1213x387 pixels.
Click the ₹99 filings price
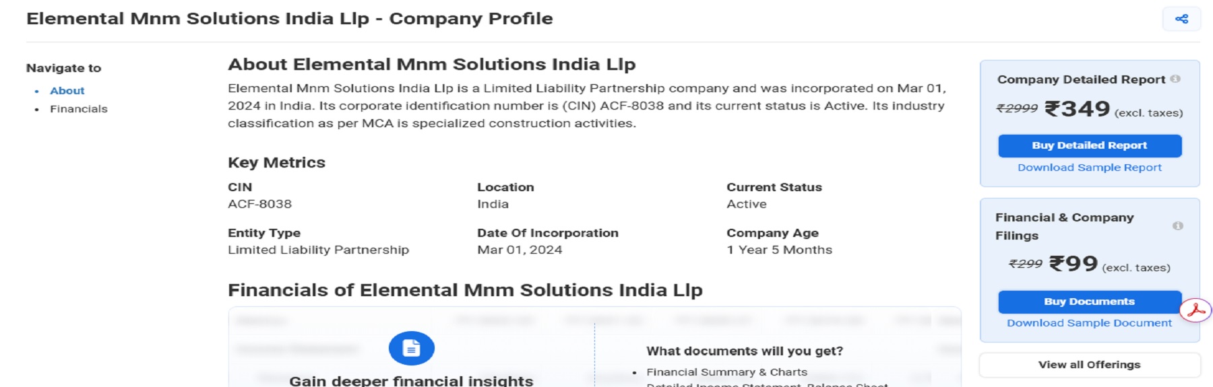(1074, 263)
